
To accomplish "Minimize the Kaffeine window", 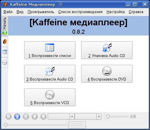I will click(128, 4).
